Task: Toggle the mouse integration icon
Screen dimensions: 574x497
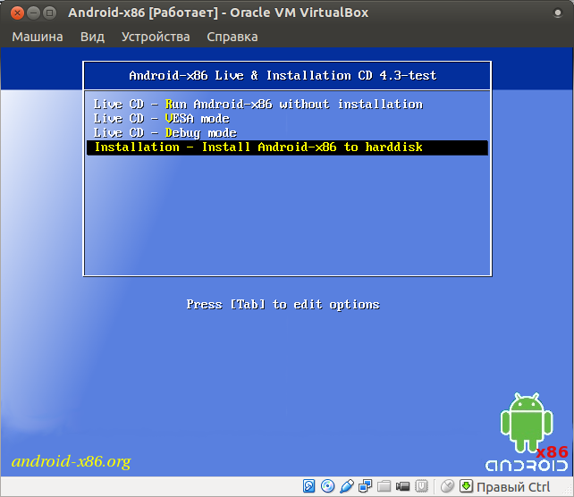Action: tap(447, 487)
